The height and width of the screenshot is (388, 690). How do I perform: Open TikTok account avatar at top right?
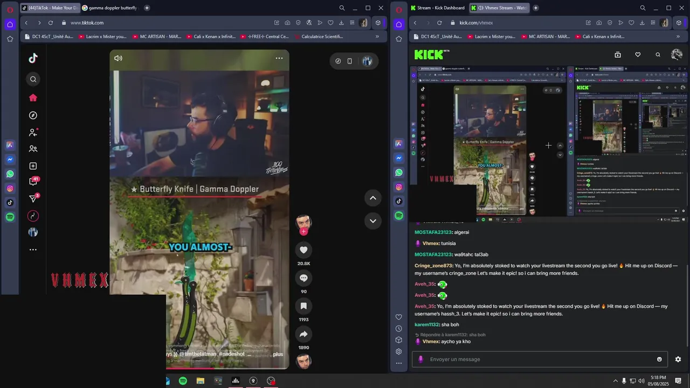367,61
